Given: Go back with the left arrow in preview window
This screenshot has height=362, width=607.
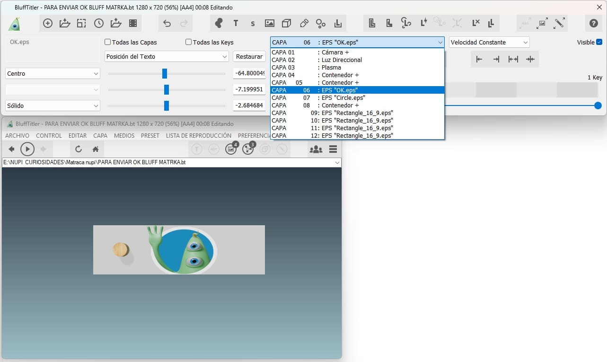Looking at the screenshot, I should pyautogui.click(x=12, y=149).
